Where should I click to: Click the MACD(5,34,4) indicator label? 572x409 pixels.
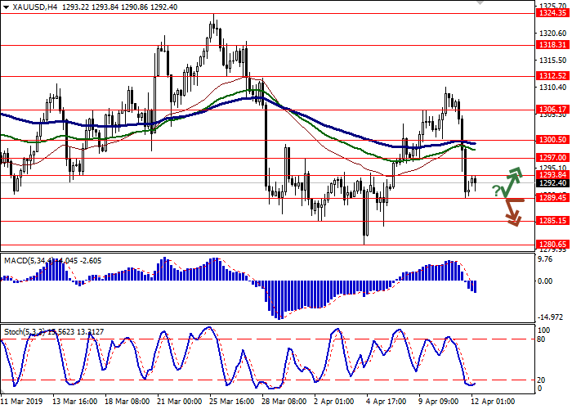point(31,260)
